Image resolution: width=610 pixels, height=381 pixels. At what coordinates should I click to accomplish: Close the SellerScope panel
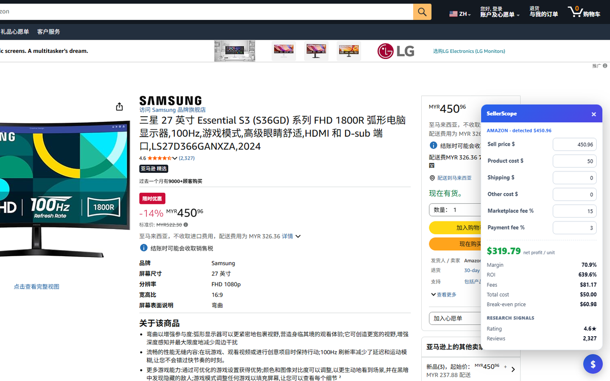pos(594,114)
